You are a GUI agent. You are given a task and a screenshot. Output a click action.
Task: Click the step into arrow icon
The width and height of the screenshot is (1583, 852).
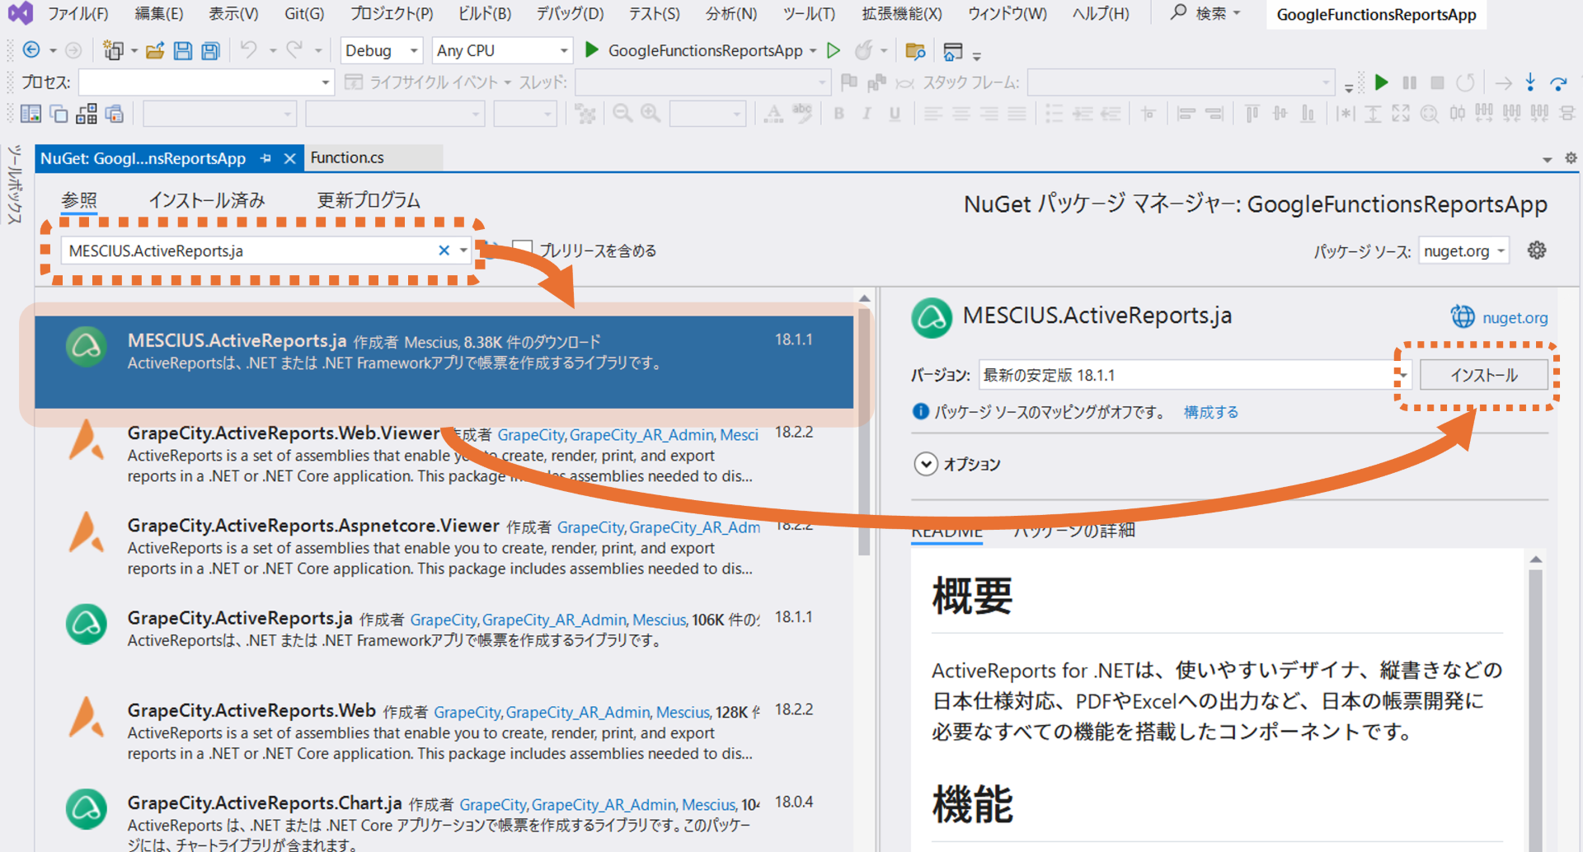tap(1530, 82)
